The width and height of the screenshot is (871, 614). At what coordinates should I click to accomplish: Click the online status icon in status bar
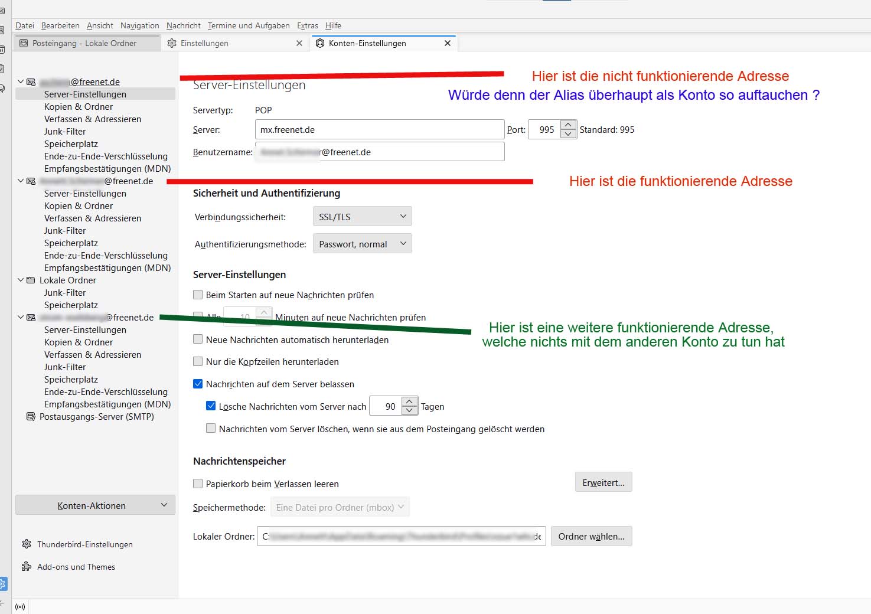coord(20,607)
